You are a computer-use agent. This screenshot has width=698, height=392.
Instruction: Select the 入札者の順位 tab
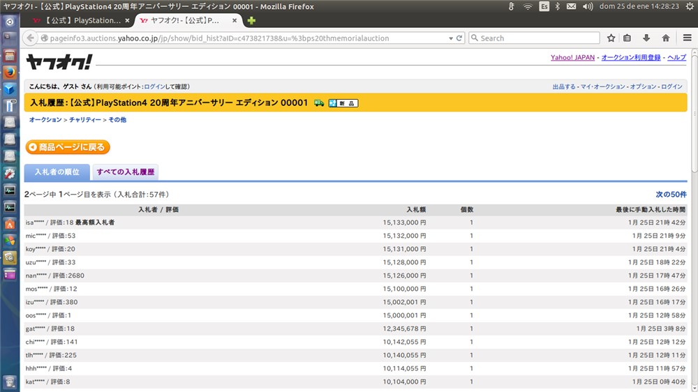[57, 172]
